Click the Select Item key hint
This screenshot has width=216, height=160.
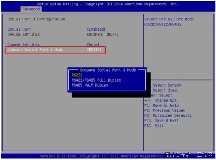click(x=165, y=90)
